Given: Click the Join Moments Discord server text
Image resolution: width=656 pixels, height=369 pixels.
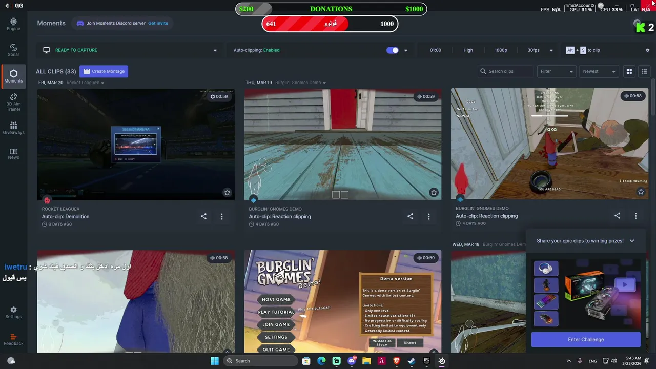Looking at the screenshot, I should tap(116, 23).
